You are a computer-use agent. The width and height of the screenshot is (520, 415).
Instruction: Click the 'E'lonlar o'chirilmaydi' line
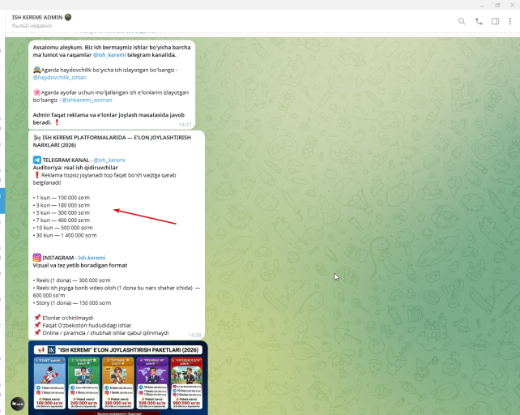point(64,318)
